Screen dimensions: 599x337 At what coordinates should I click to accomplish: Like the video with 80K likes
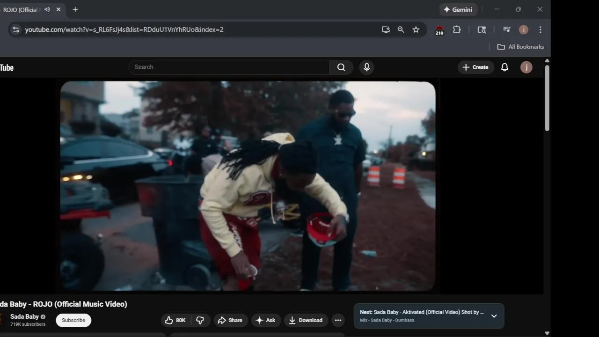175,320
